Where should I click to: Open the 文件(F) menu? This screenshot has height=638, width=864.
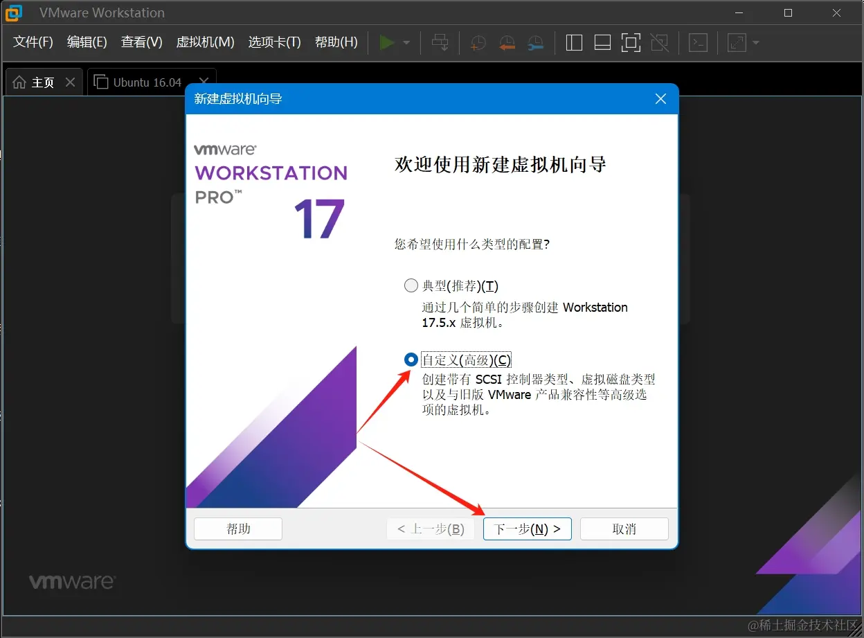[33, 42]
